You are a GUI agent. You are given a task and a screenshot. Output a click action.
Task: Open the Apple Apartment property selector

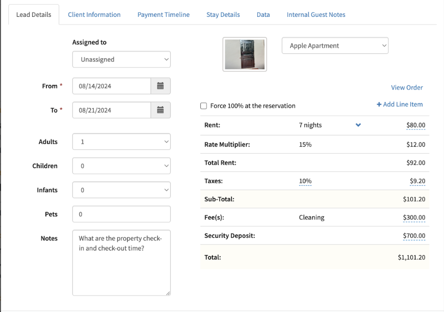tap(335, 45)
